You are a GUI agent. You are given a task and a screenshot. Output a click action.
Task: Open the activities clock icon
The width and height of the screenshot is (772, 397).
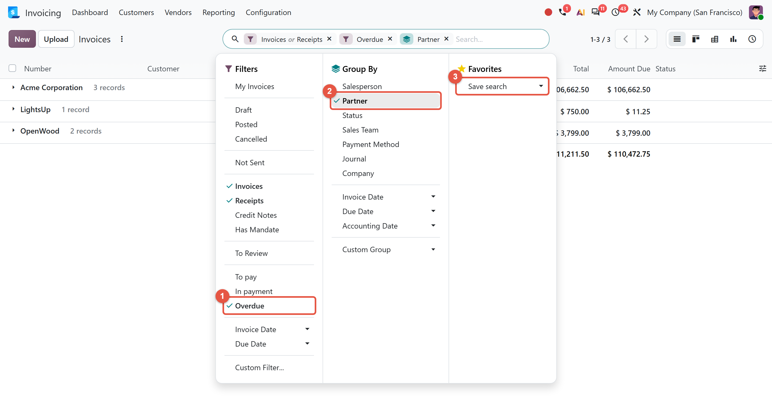(x=615, y=12)
